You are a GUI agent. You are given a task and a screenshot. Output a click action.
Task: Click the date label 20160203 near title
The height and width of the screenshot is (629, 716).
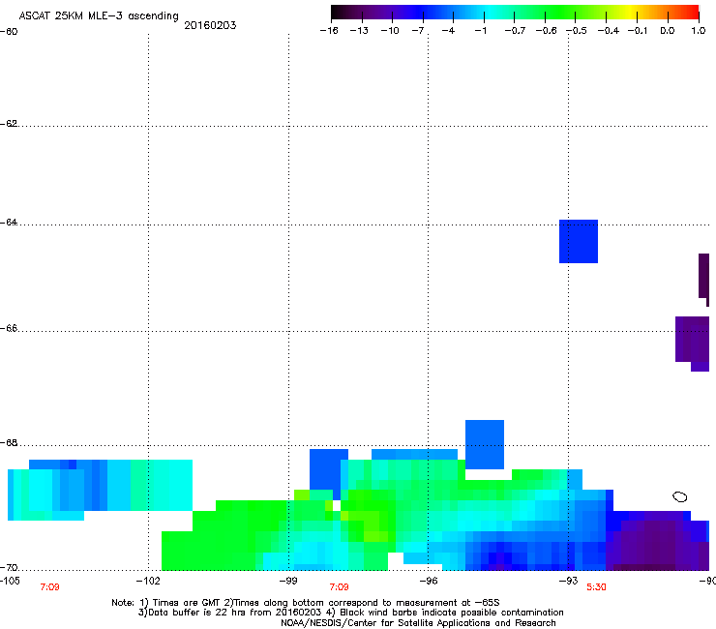tap(210, 25)
